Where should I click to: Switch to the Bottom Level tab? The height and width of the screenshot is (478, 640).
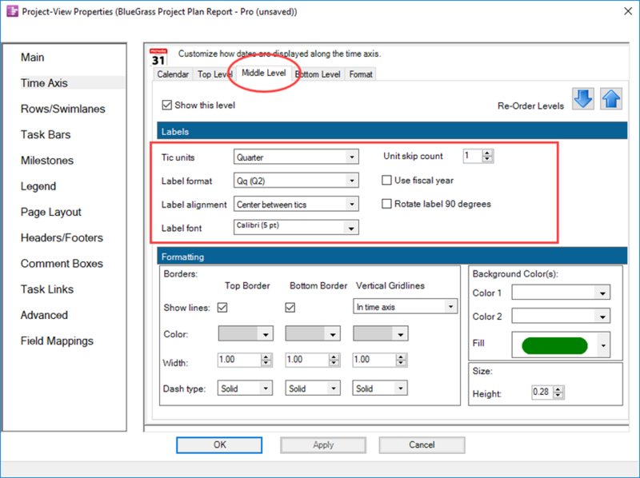pyautogui.click(x=318, y=74)
